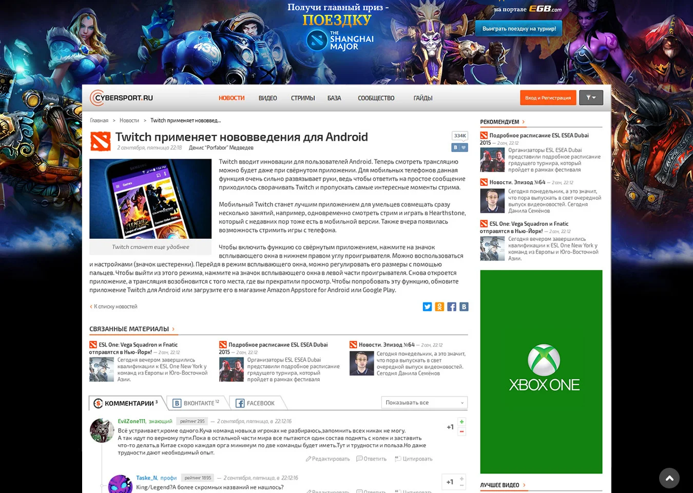This screenshot has width=693, height=493.
Task: Click the Dota icon by recommended 'Новости. Эпизод №64'
Action: tap(484, 182)
